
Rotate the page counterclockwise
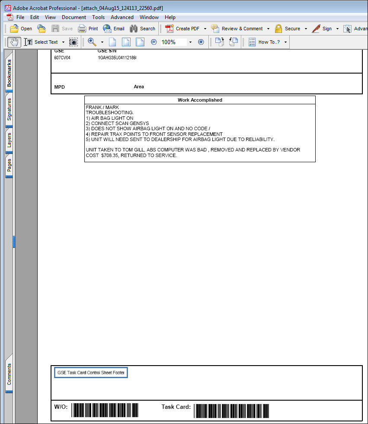pyautogui.click(x=233, y=42)
